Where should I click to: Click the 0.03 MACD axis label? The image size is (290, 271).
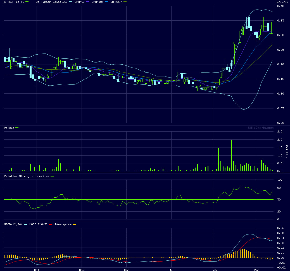(281, 243)
